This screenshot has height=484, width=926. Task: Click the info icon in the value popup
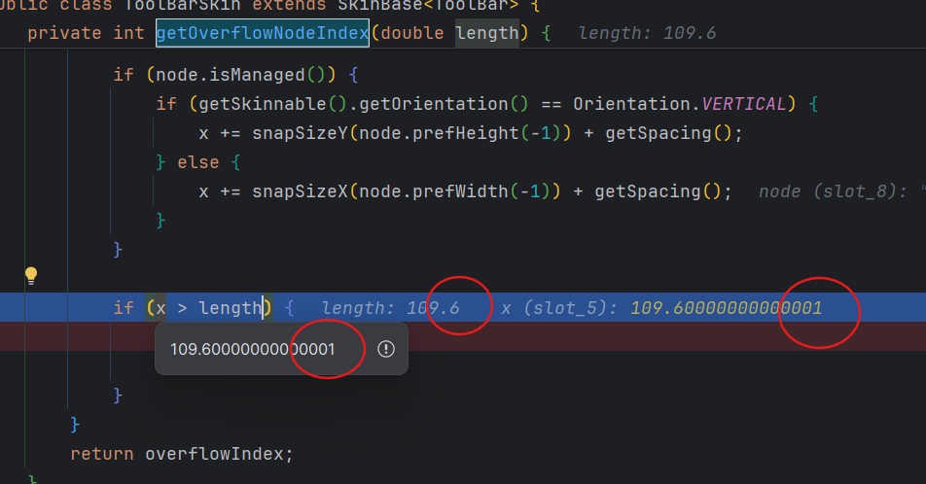[386, 349]
